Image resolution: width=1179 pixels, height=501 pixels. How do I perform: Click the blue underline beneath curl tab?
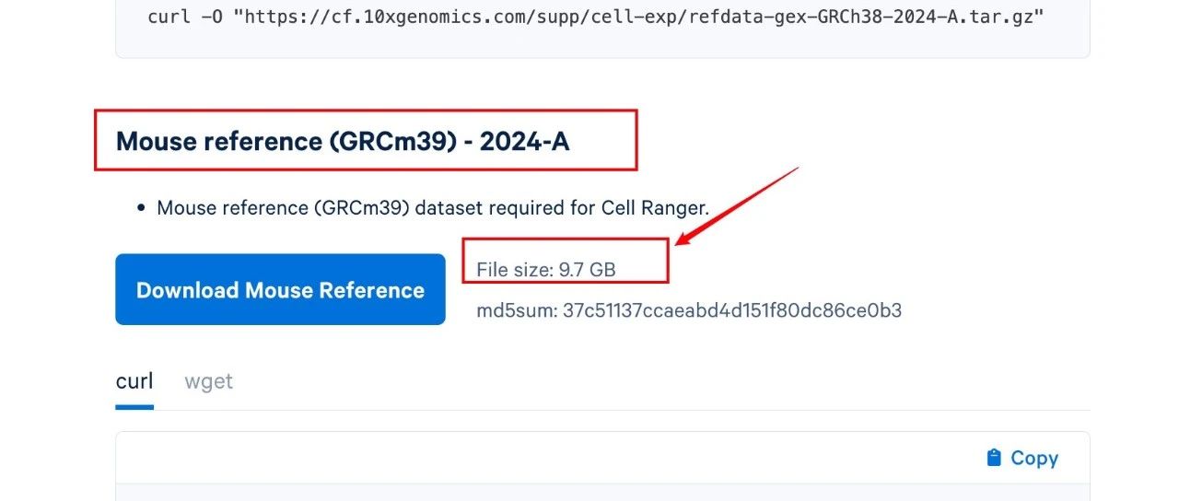click(x=134, y=407)
